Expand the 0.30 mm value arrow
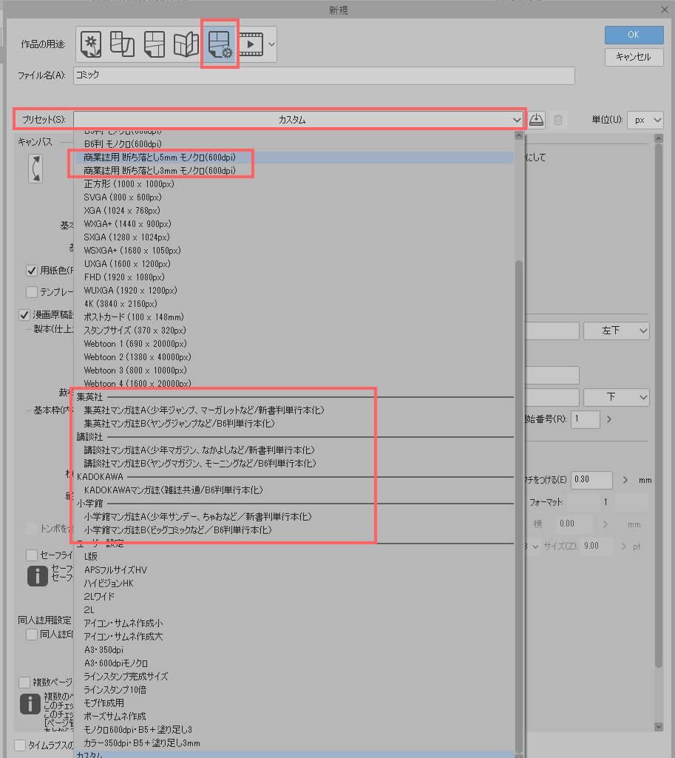This screenshot has height=758, width=675. pyautogui.click(x=625, y=480)
